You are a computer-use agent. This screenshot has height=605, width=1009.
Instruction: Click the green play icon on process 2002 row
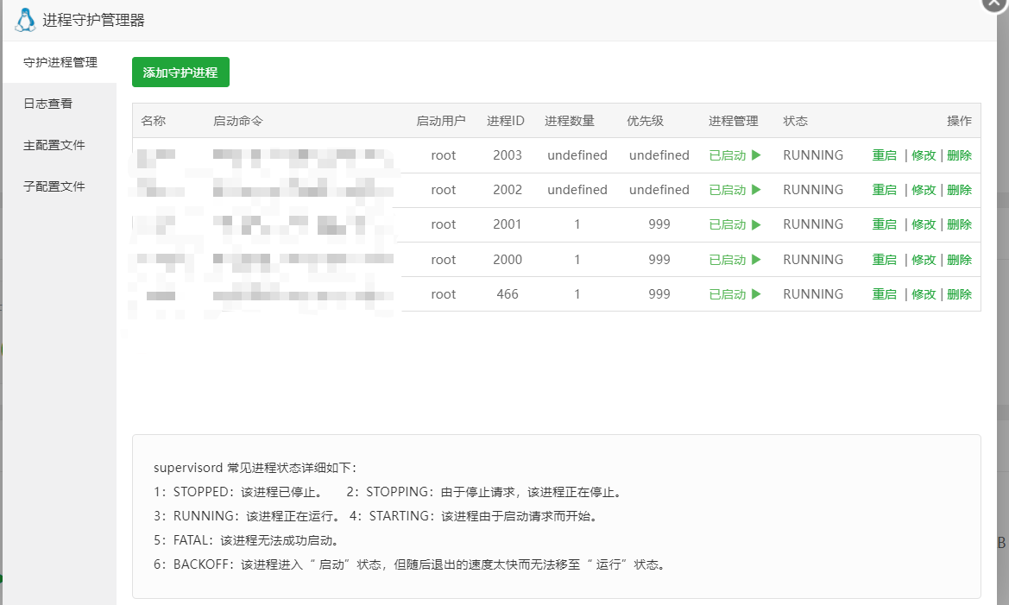point(756,190)
